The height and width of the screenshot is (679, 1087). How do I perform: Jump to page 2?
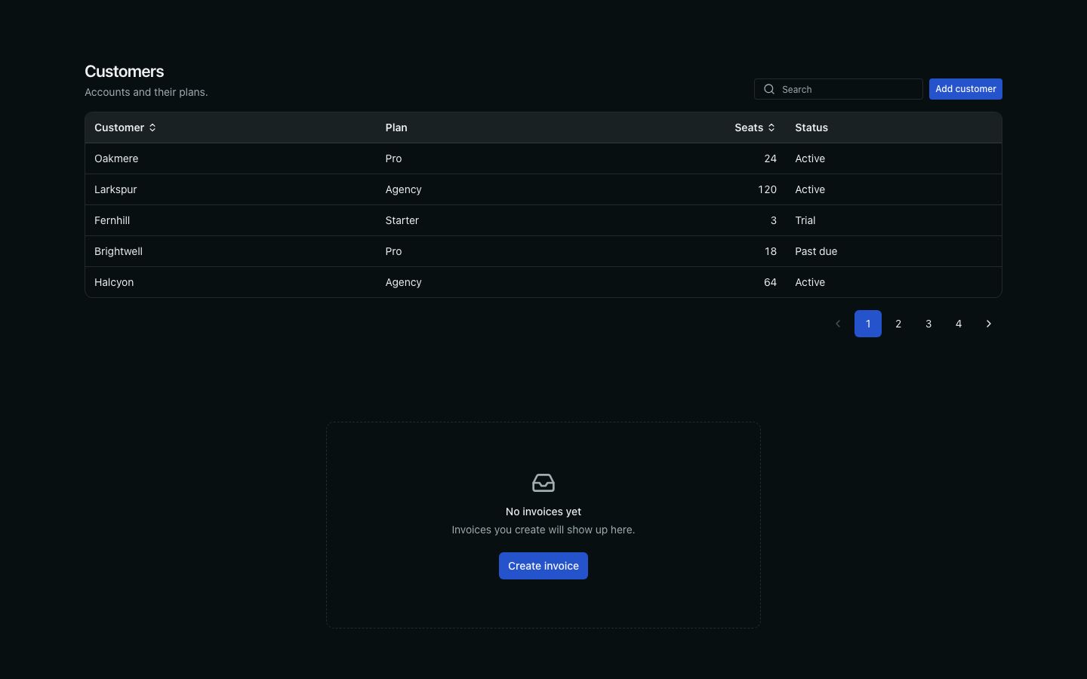point(898,324)
